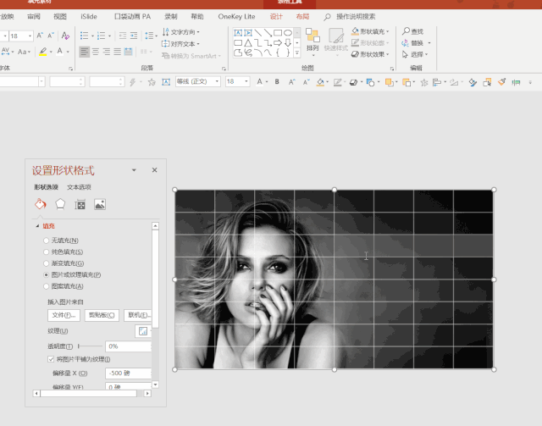542x426 pixels.
Task: Click the Offset X field showing -500
Action: [x=128, y=373]
